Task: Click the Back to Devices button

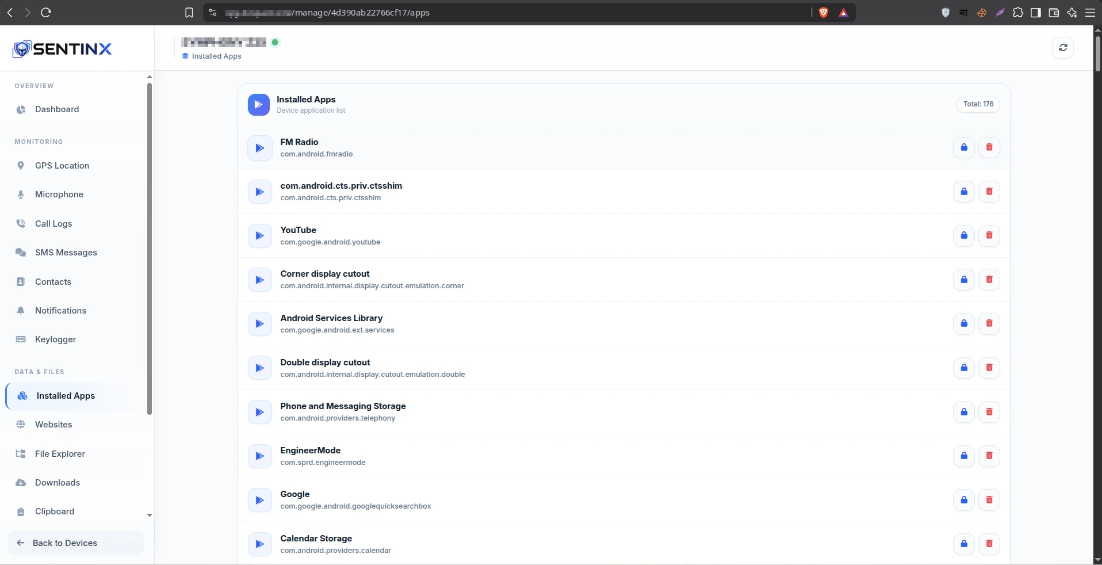Action: [76, 543]
